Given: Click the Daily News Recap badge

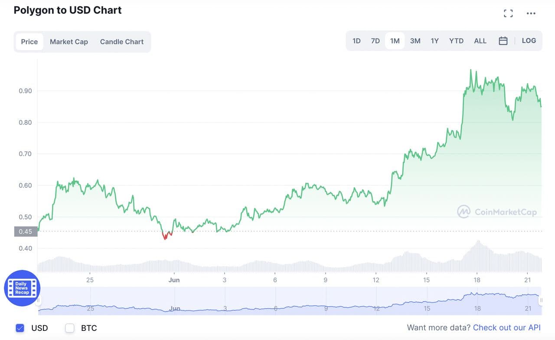Looking at the screenshot, I should 22,288.
